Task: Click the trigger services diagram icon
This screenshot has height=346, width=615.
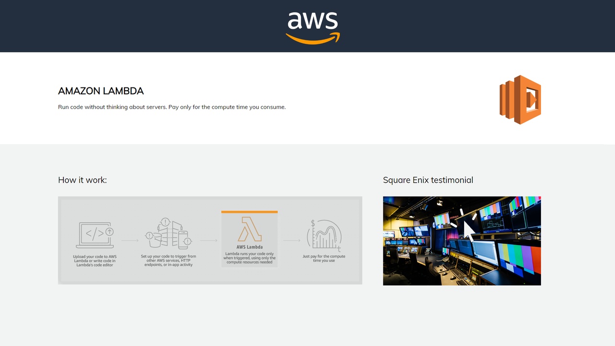Action: (x=169, y=234)
